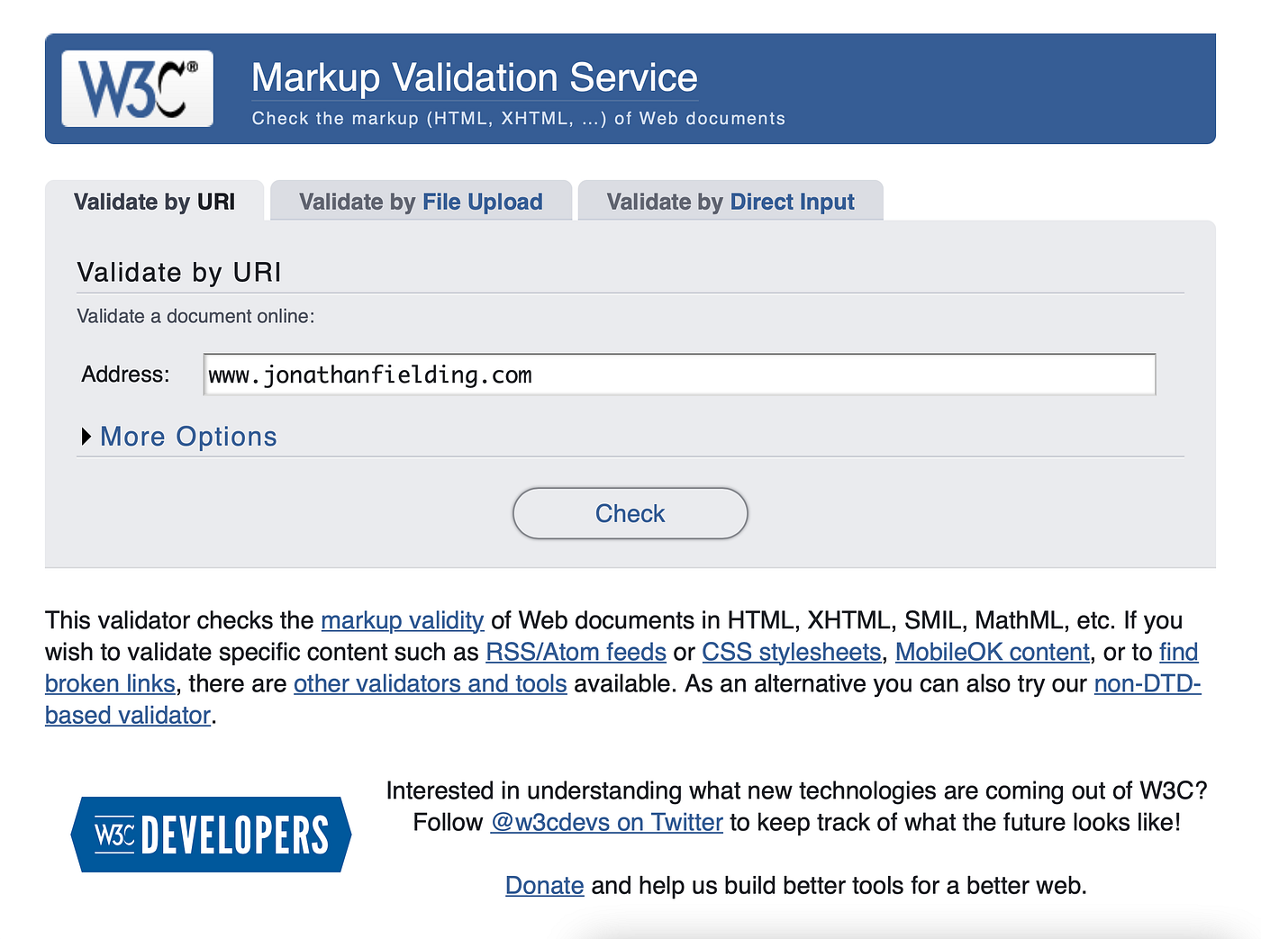
Task: Click the Donate link
Action: pos(544,885)
